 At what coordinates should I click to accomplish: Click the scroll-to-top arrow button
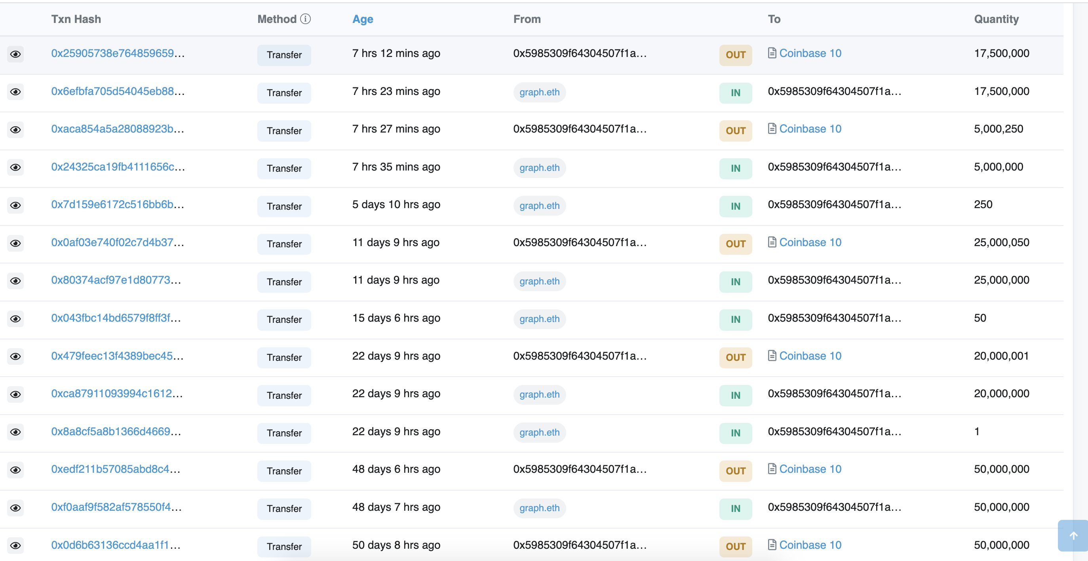1073,536
